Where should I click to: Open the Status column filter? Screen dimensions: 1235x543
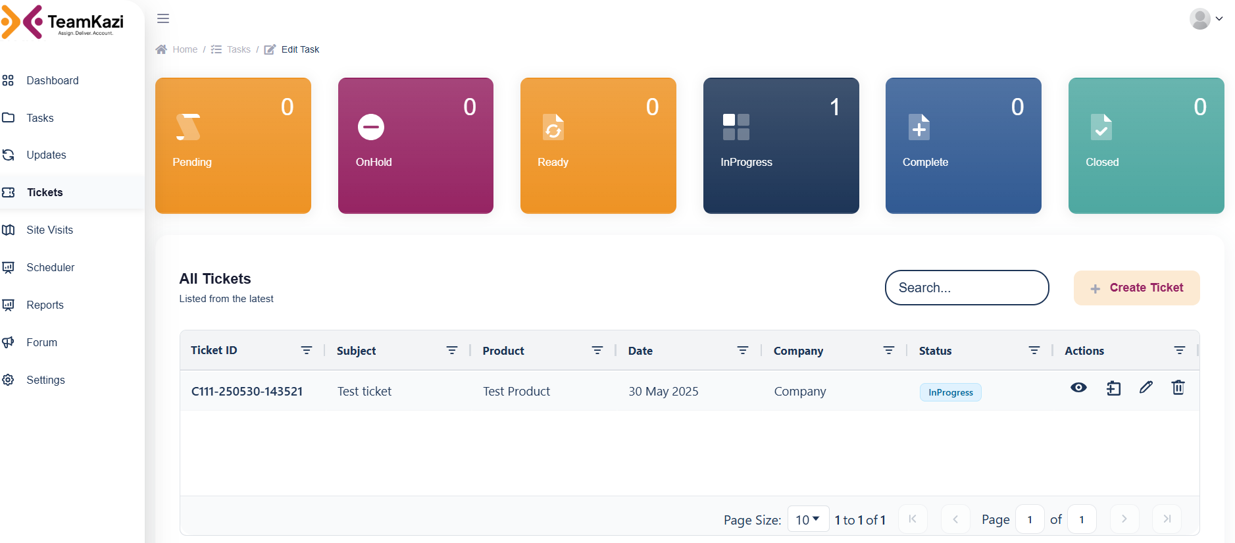coord(1034,350)
